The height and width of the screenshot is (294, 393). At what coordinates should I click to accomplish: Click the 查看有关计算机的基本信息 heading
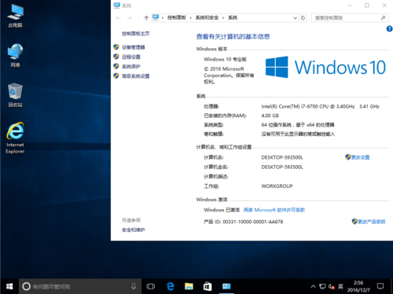(x=233, y=36)
